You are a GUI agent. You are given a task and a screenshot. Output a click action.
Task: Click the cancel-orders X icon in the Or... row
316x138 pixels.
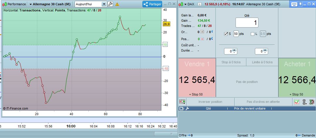click(x=202, y=32)
